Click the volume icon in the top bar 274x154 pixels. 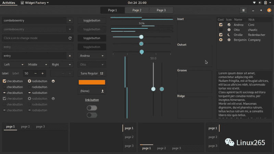click(260, 3)
